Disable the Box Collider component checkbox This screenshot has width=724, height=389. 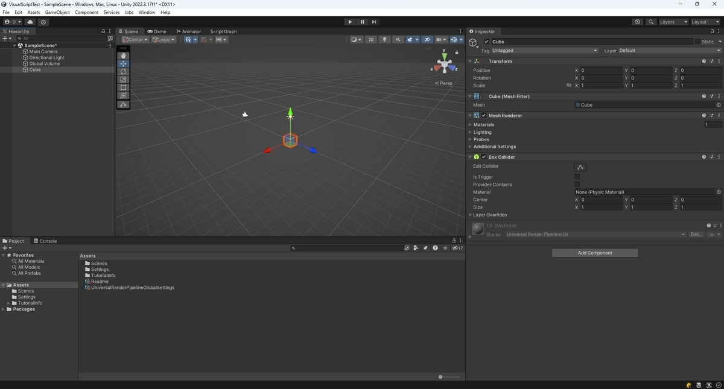[x=484, y=157]
